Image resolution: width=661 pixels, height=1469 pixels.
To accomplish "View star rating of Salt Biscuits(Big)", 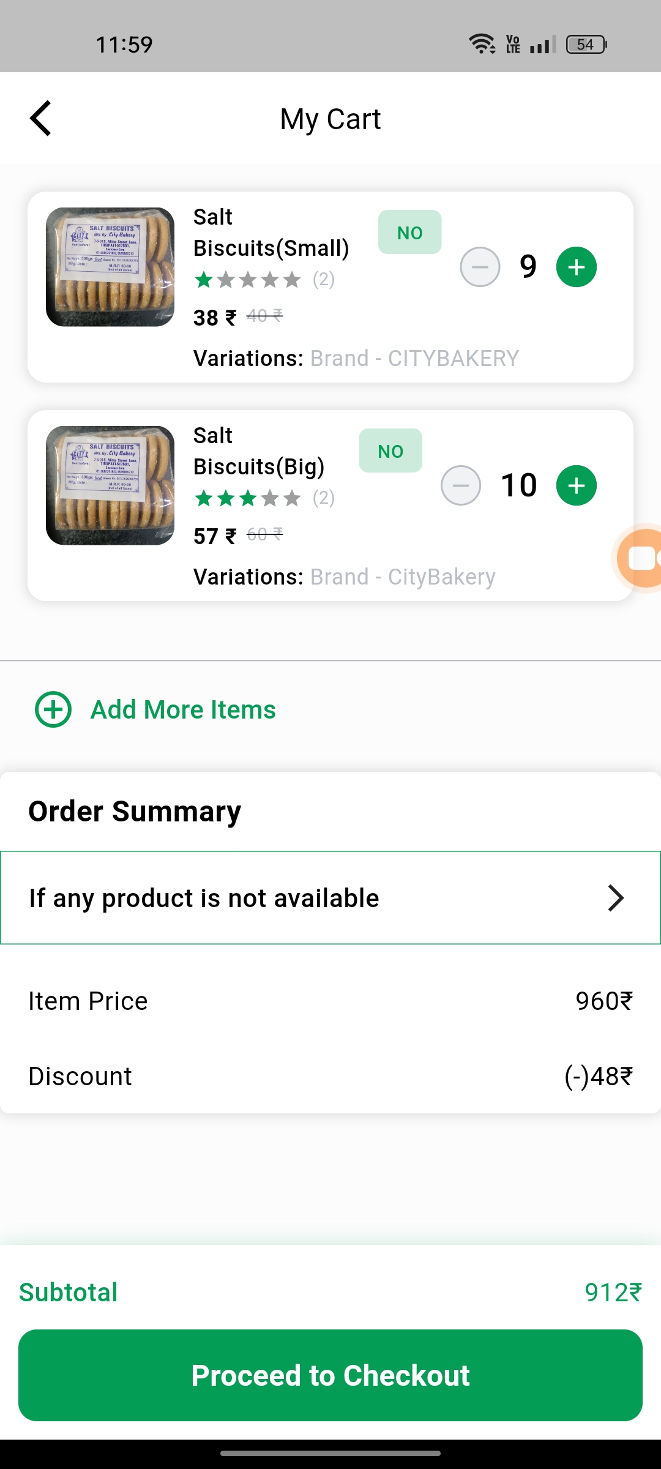I will pyautogui.click(x=248, y=498).
